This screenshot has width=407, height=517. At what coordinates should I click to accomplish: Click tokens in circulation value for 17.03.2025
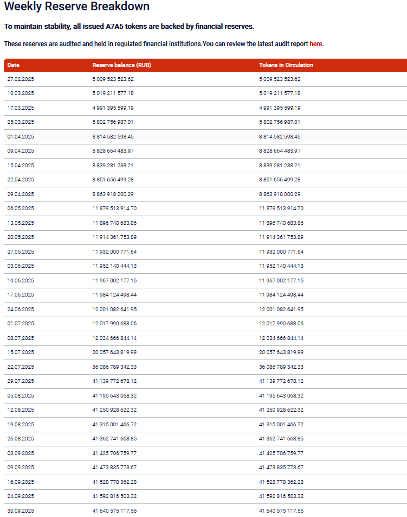[x=280, y=108]
